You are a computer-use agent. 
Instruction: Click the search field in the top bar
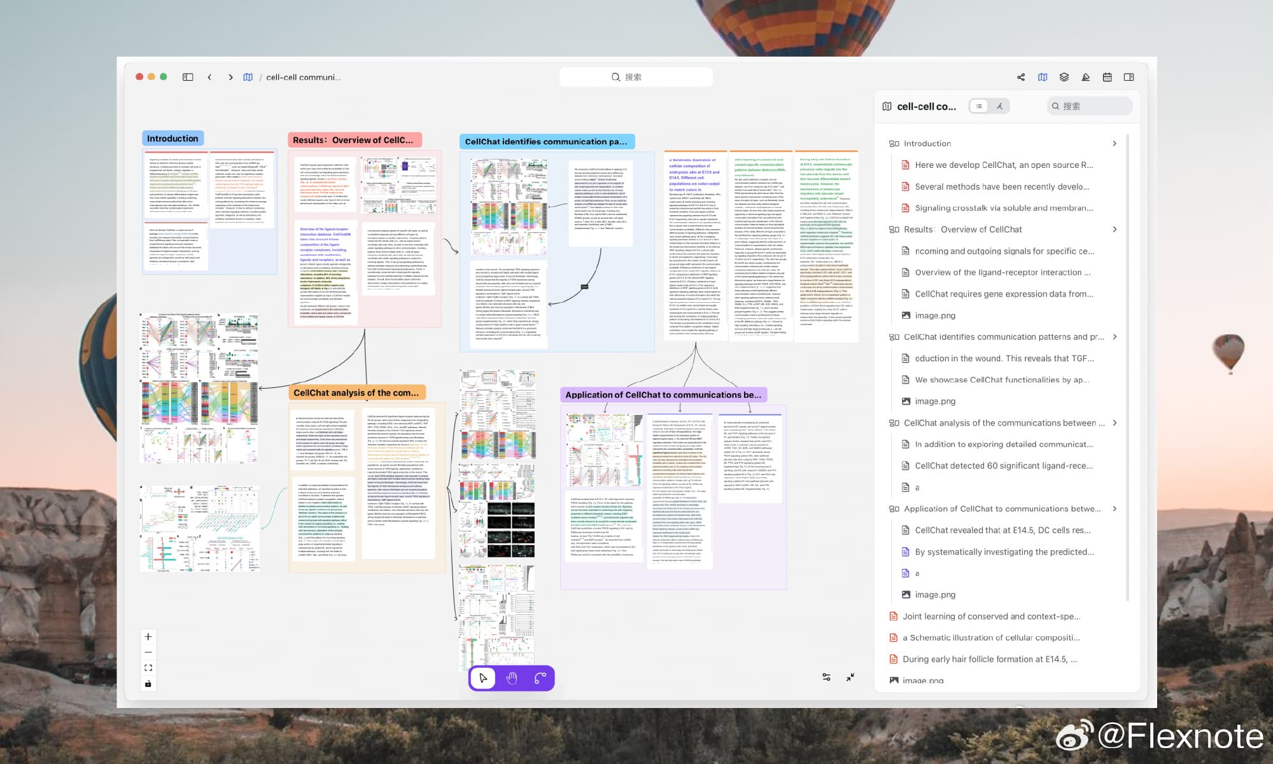coord(635,77)
